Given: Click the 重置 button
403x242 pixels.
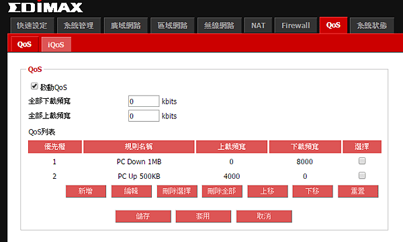Looking at the screenshot, I should (x=358, y=192).
